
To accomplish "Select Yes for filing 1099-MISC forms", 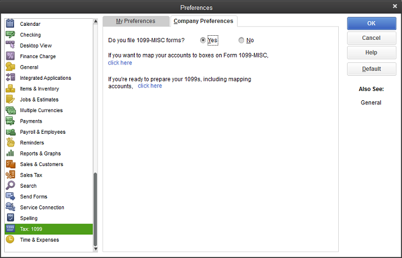I will click(203, 40).
